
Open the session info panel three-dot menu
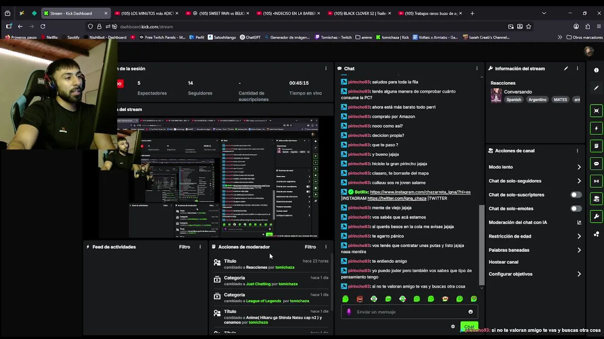coord(326,68)
